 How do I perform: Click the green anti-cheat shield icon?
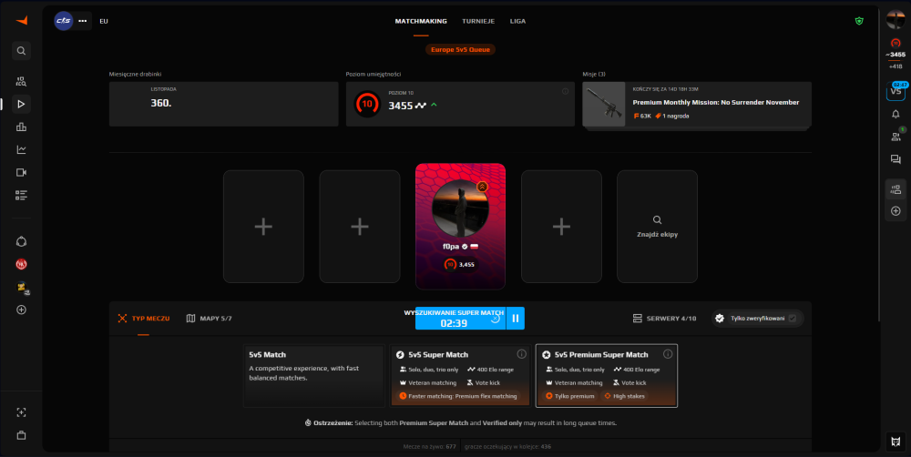[x=859, y=21]
